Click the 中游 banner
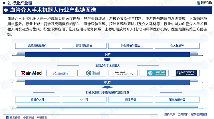214x119 pixels. (x=107, y=82)
